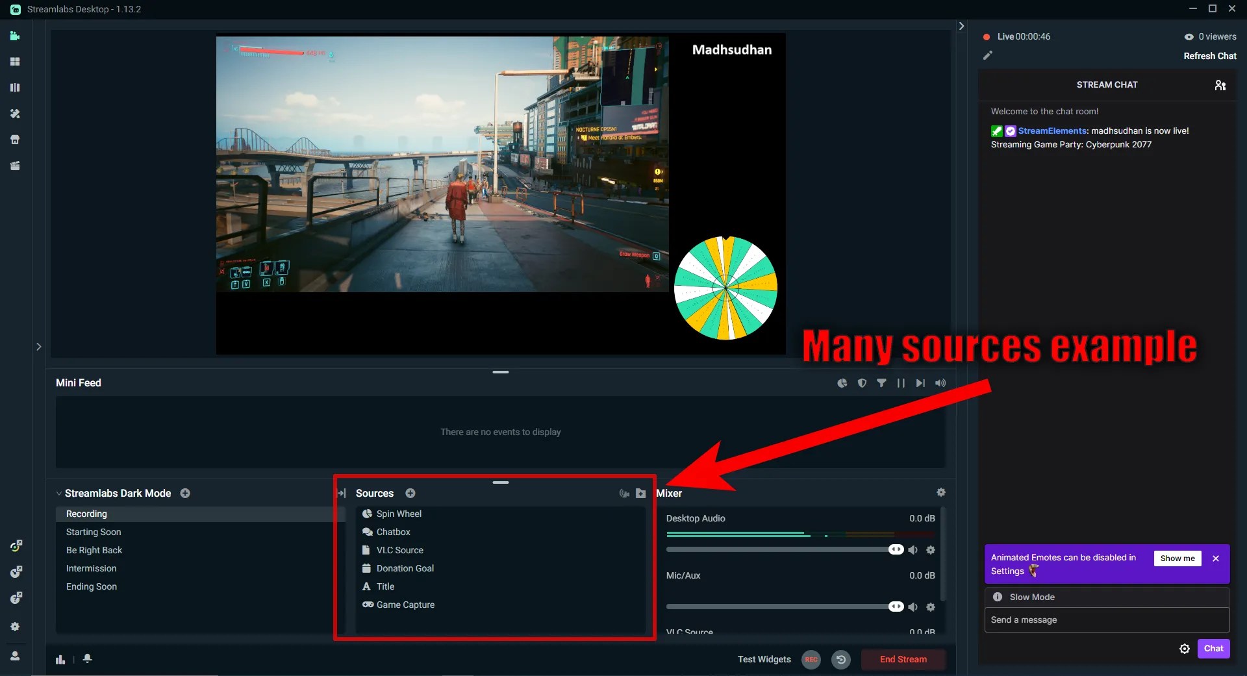This screenshot has width=1247, height=676.
Task: Select the App Store icon in sidebar
Action: (15, 140)
